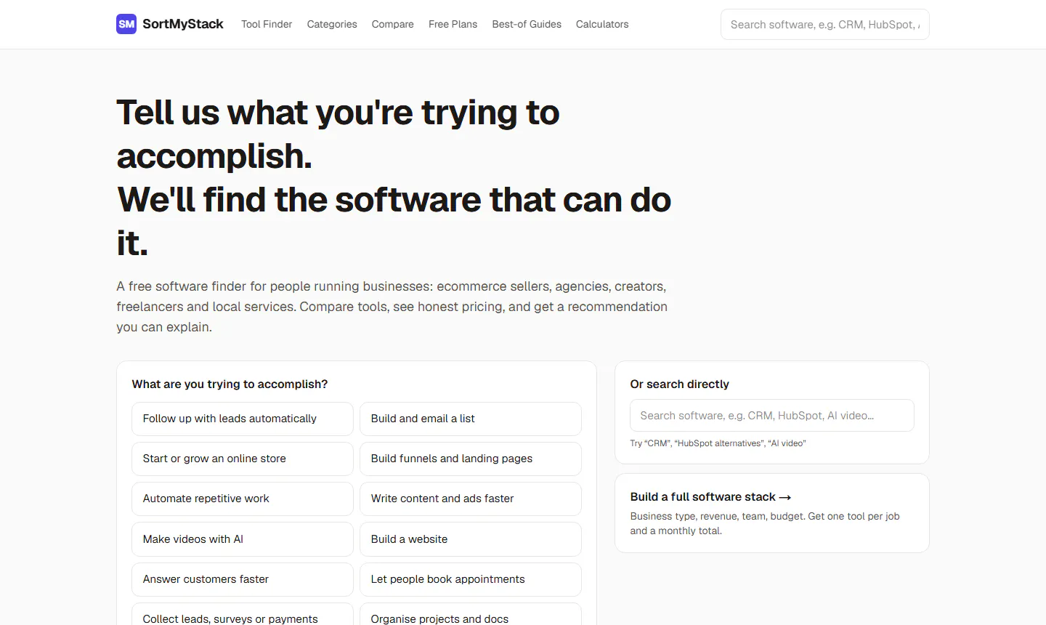The image size is (1046, 625).
Task: Pick 'Automate repetitive work' goal
Action: pos(243,499)
